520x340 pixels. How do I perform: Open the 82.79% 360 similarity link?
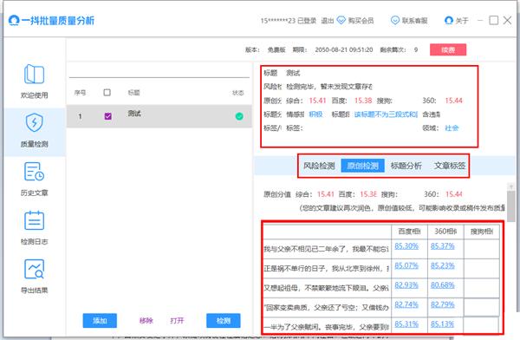click(442, 304)
